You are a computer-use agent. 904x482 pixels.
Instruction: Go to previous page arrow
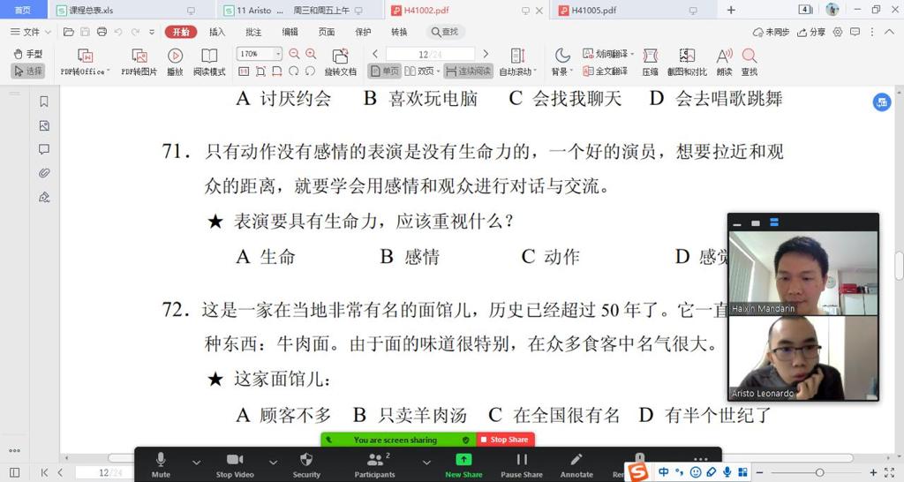pyautogui.click(x=375, y=54)
